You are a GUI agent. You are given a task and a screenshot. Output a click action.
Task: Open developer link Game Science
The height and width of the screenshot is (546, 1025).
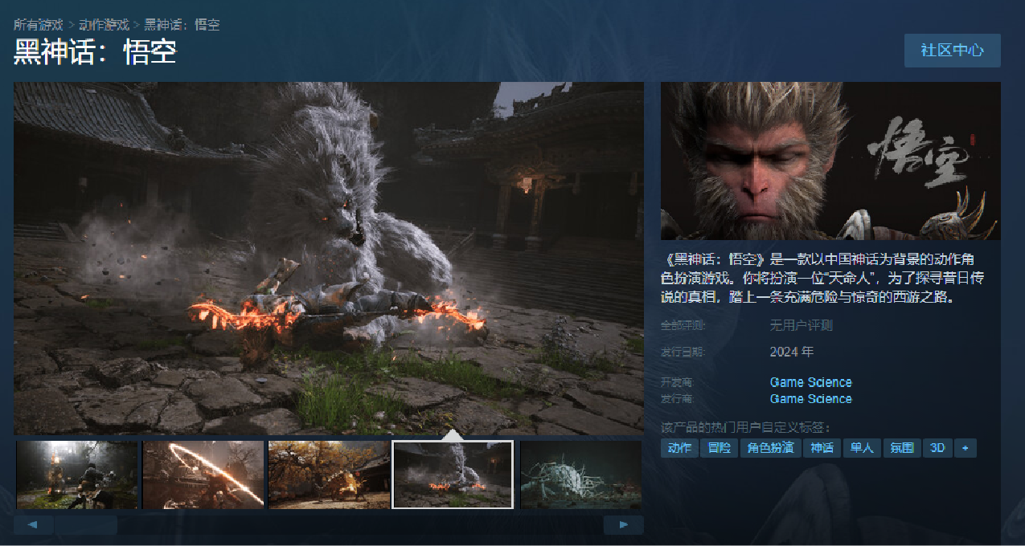point(810,381)
